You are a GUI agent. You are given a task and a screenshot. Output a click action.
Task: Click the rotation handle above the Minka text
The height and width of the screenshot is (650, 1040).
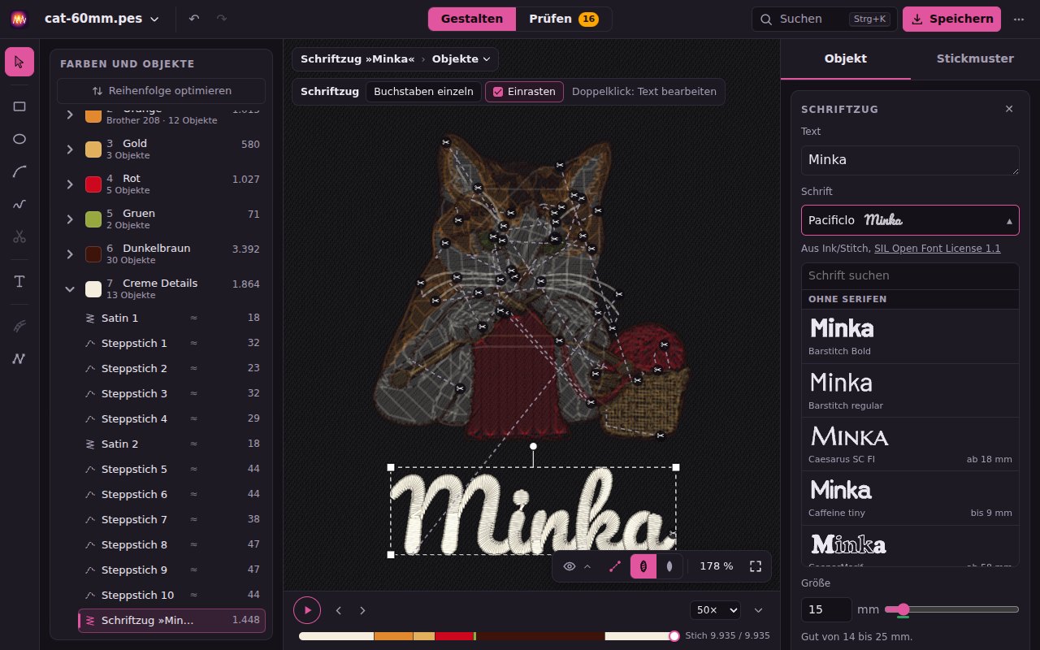click(x=533, y=446)
